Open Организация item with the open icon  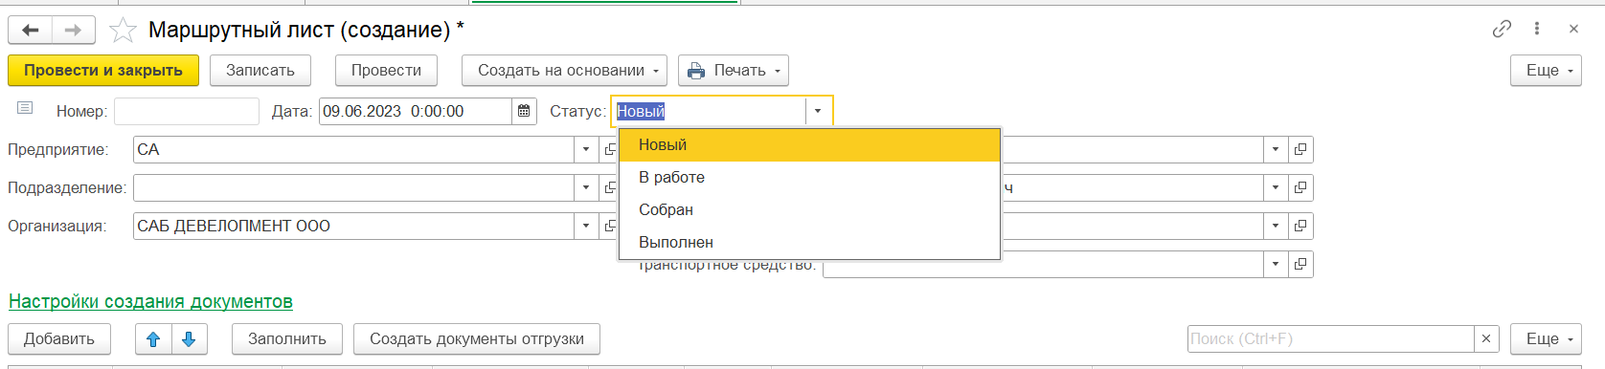609,226
